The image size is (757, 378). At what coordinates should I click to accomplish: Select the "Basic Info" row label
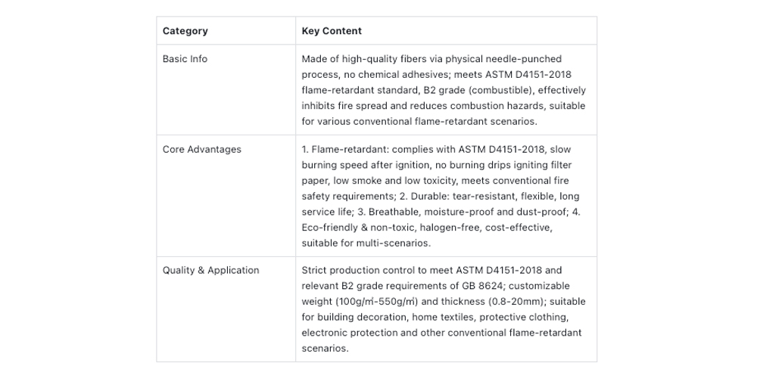pos(185,59)
